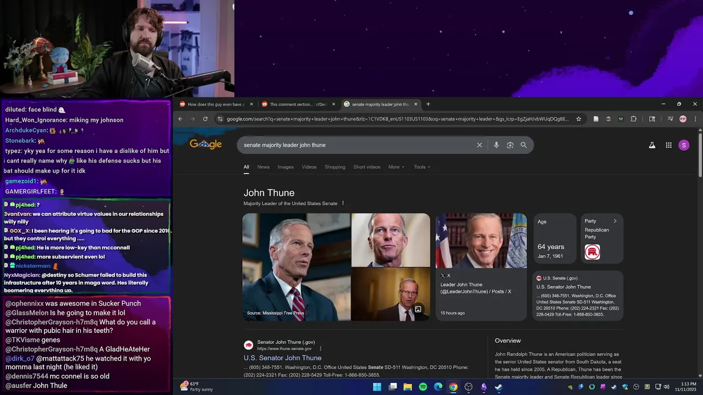Image resolution: width=703 pixels, height=395 pixels.
Task: Open 'U.S. Senator John Thune' search result link
Action: click(283, 358)
